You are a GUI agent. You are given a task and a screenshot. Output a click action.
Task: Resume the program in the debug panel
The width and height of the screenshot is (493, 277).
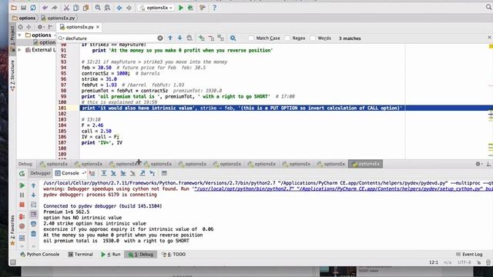tap(22, 185)
